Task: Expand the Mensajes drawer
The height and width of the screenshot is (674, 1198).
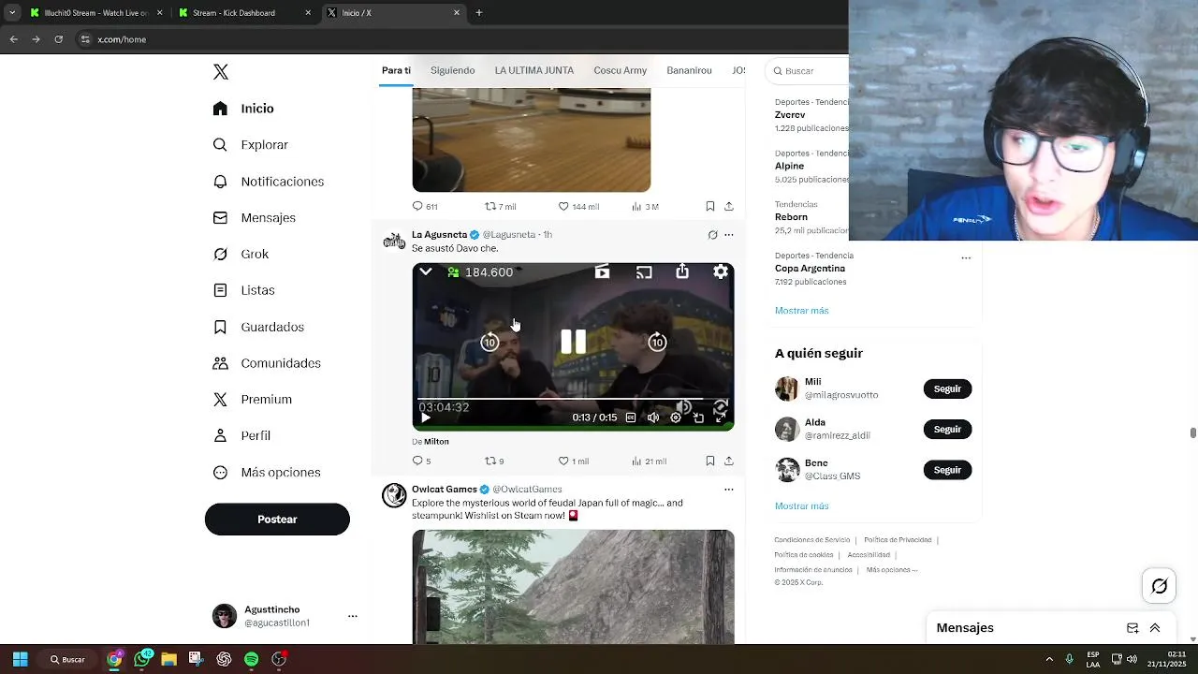Action: click(1155, 628)
